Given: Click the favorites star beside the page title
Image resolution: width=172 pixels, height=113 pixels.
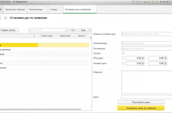Looking at the screenshot, I should tap(5, 18).
